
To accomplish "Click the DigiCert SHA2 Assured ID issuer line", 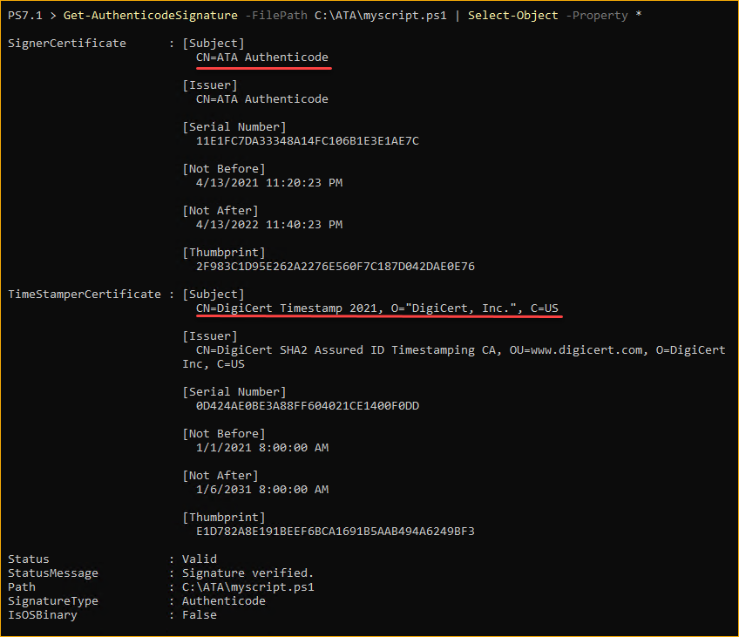I will pos(460,350).
